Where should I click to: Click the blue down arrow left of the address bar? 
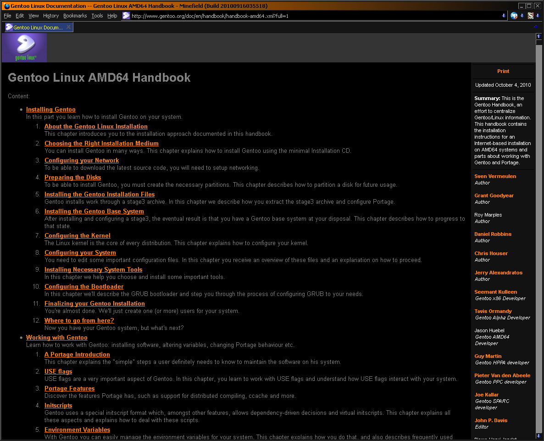pos(505,16)
